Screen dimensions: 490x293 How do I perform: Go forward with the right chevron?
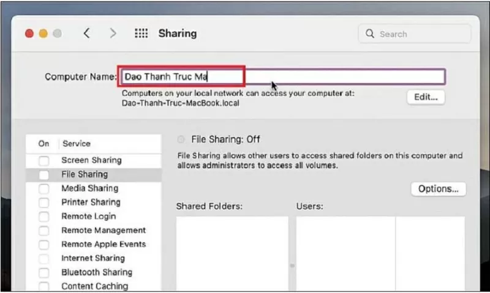point(113,33)
